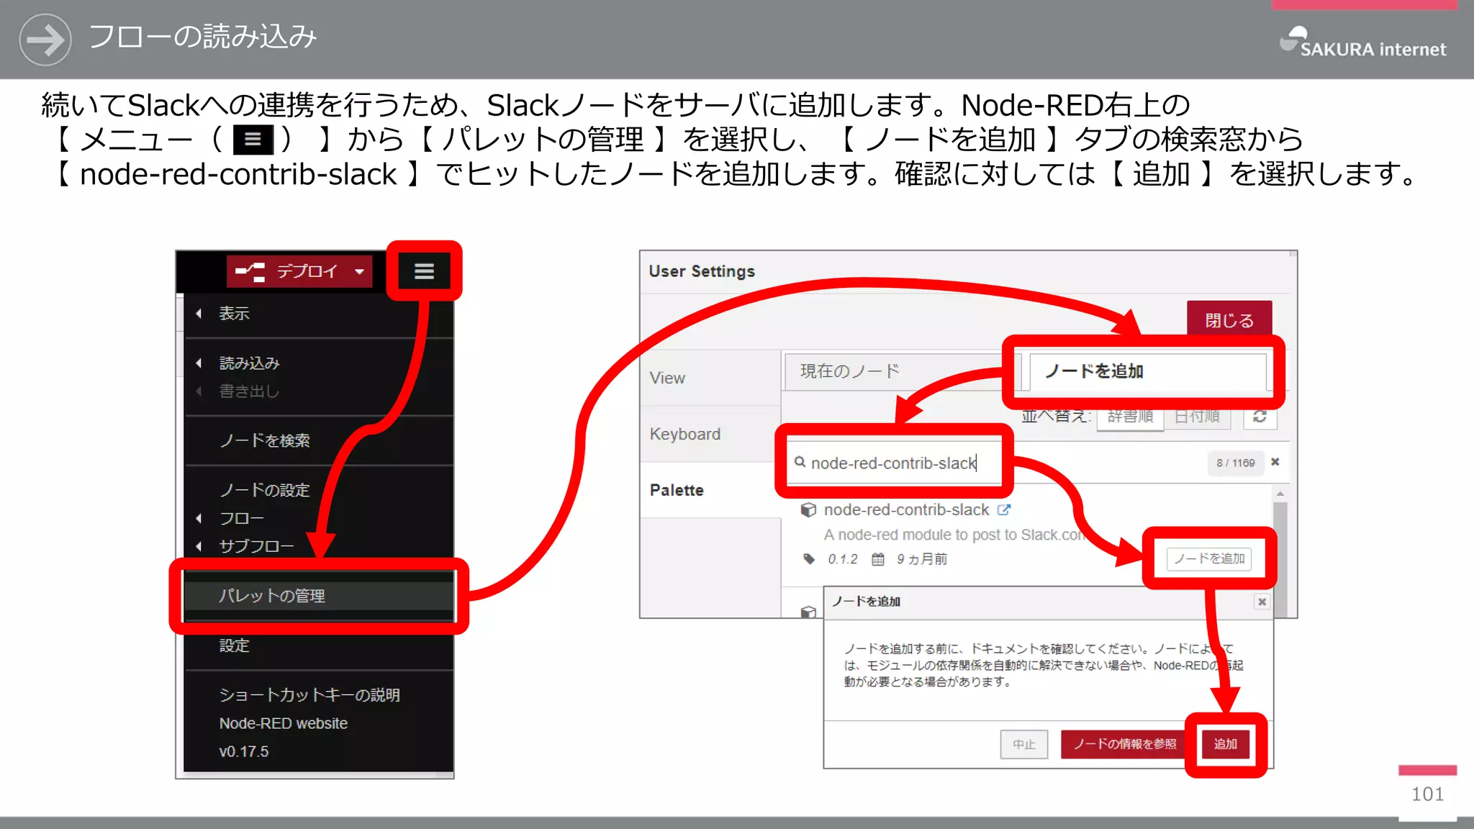1474x829 pixels.
Task: Click node-red-contrib-slack package cube icon
Action: tap(808, 510)
